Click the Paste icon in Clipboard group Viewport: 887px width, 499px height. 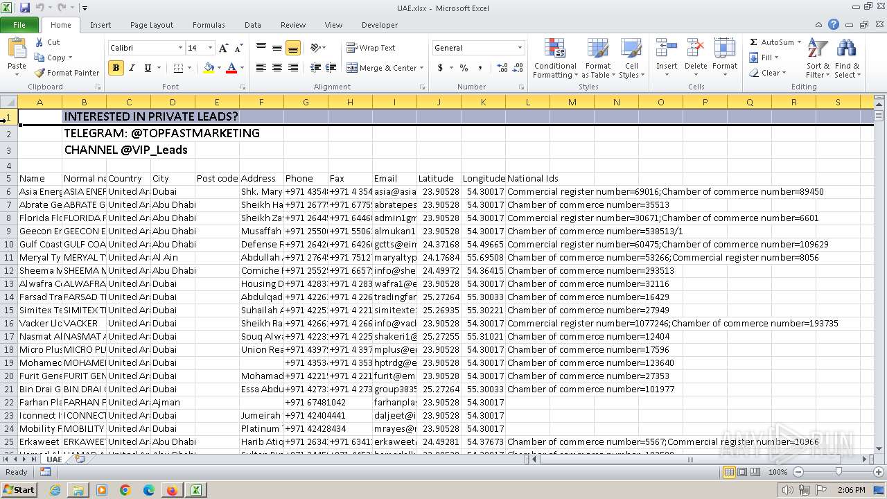(17, 49)
